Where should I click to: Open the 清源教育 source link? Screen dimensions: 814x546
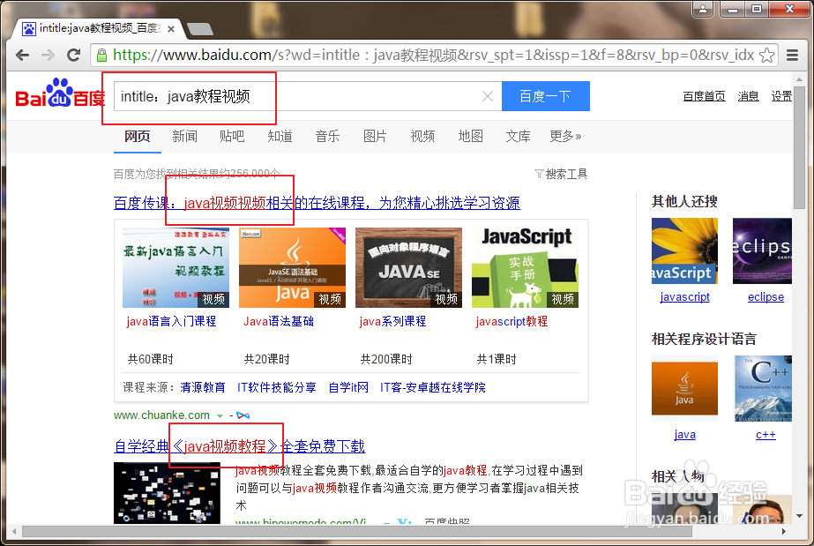coord(203,388)
